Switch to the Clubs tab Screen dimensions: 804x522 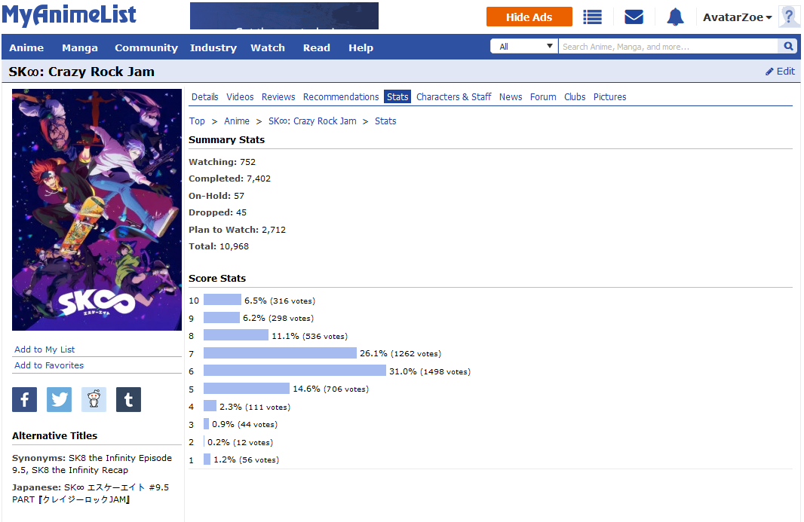[x=575, y=97]
